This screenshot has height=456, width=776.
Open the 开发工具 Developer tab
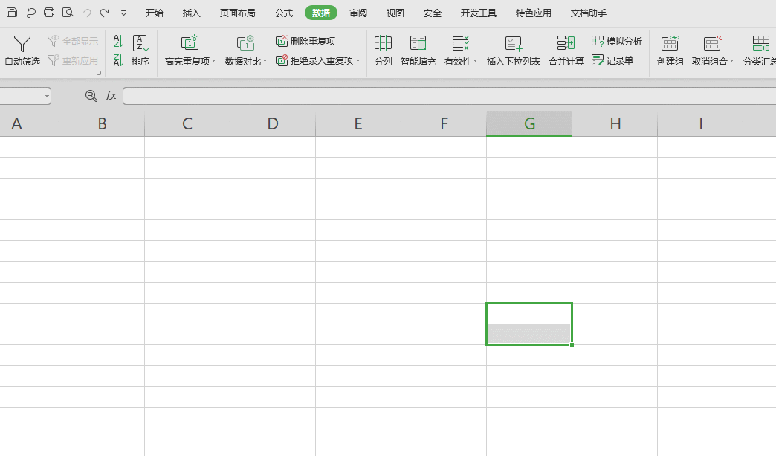click(x=479, y=13)
